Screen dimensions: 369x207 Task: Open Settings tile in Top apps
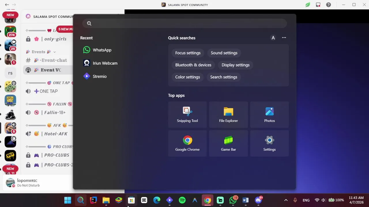(270, 143)
